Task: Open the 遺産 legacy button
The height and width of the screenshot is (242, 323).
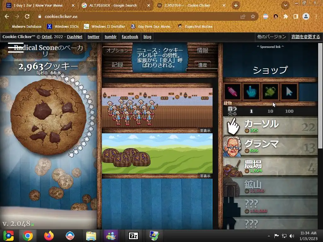Action: [203, 65]
